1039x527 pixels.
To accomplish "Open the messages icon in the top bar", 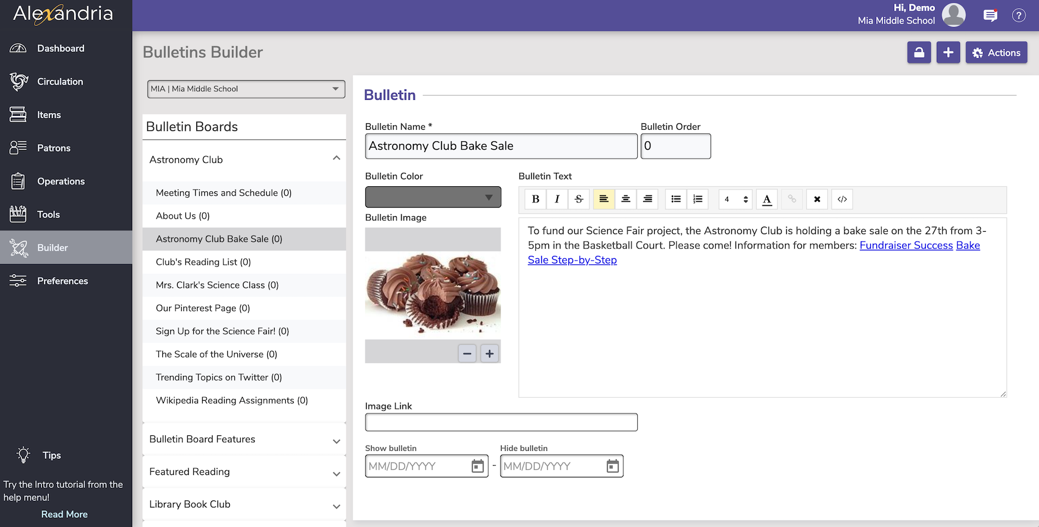I will coord(990,16).
